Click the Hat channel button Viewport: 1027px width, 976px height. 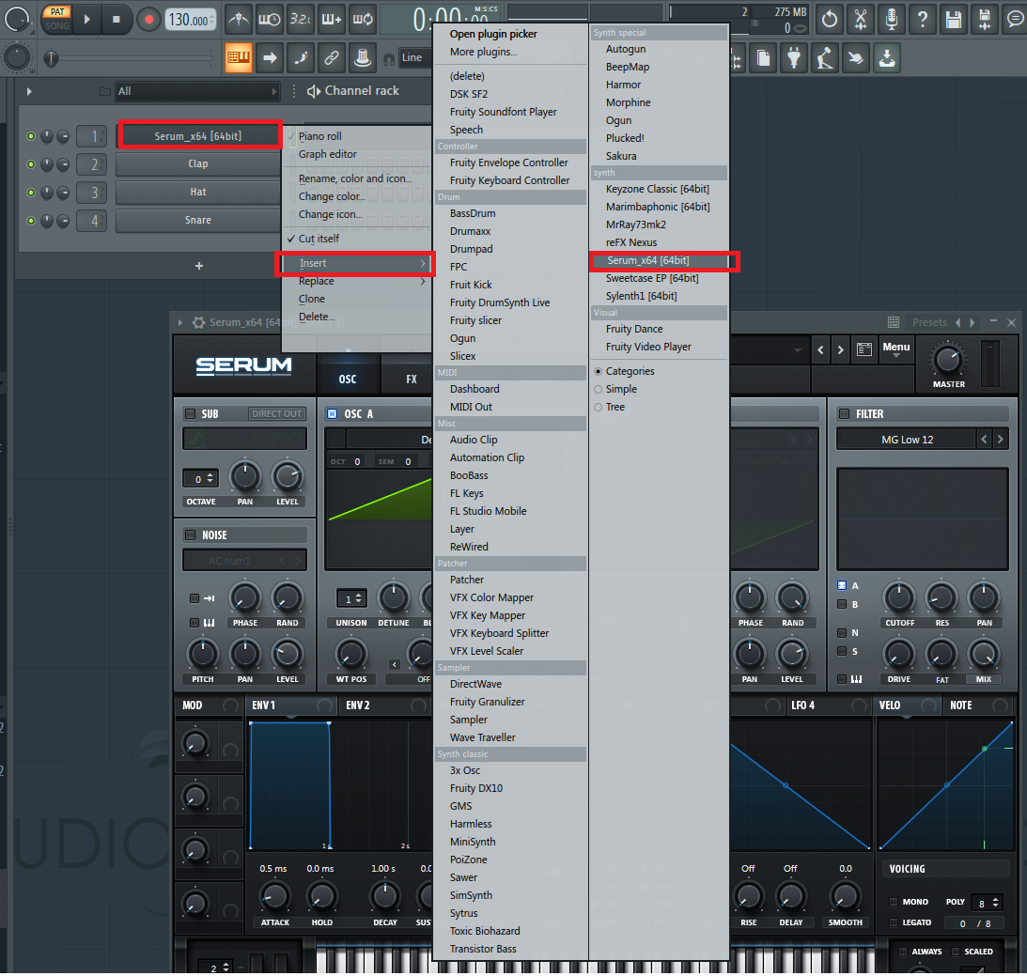pyautogui.click(x=198, y=193)
